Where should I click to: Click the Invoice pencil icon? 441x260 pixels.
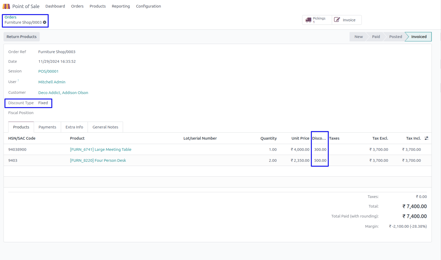click(337, 20)
